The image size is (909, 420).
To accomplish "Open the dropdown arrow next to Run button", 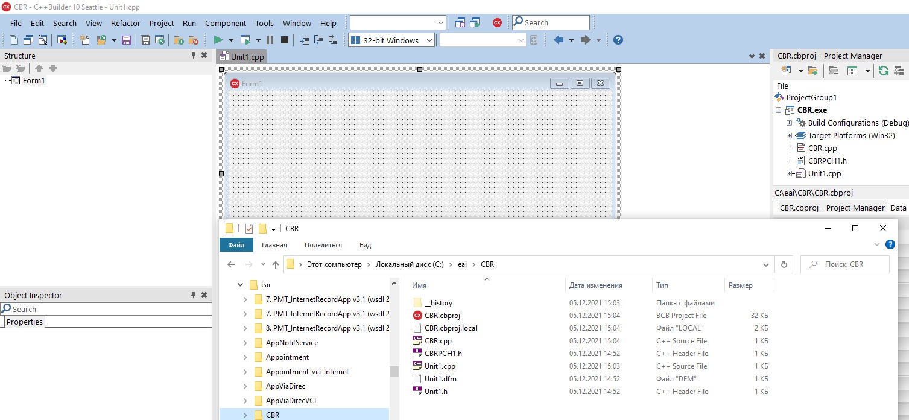I will click(232, 40).
